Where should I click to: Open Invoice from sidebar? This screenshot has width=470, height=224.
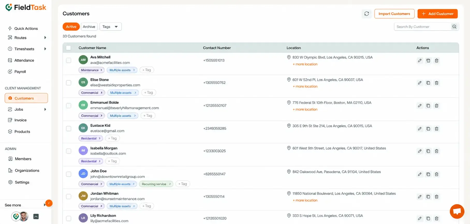click(17, 120)
